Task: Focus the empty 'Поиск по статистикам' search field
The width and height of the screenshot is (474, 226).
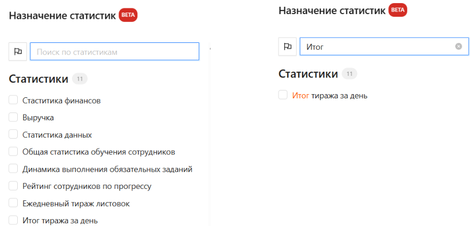Action: (114, 51)
